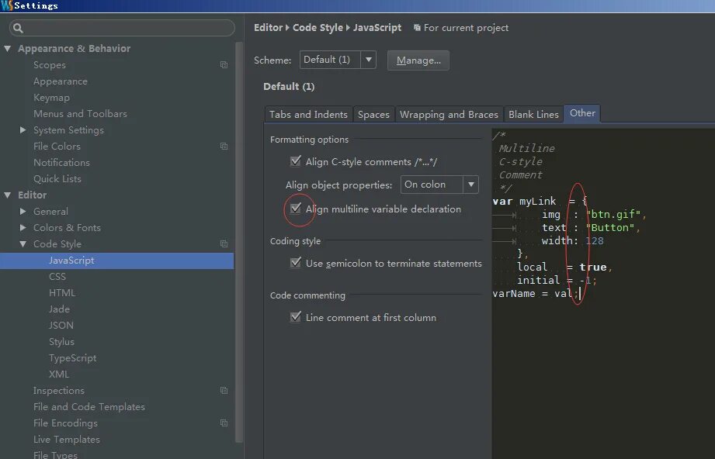
Task: Toggle Line comment at first column
Action: 296,317
